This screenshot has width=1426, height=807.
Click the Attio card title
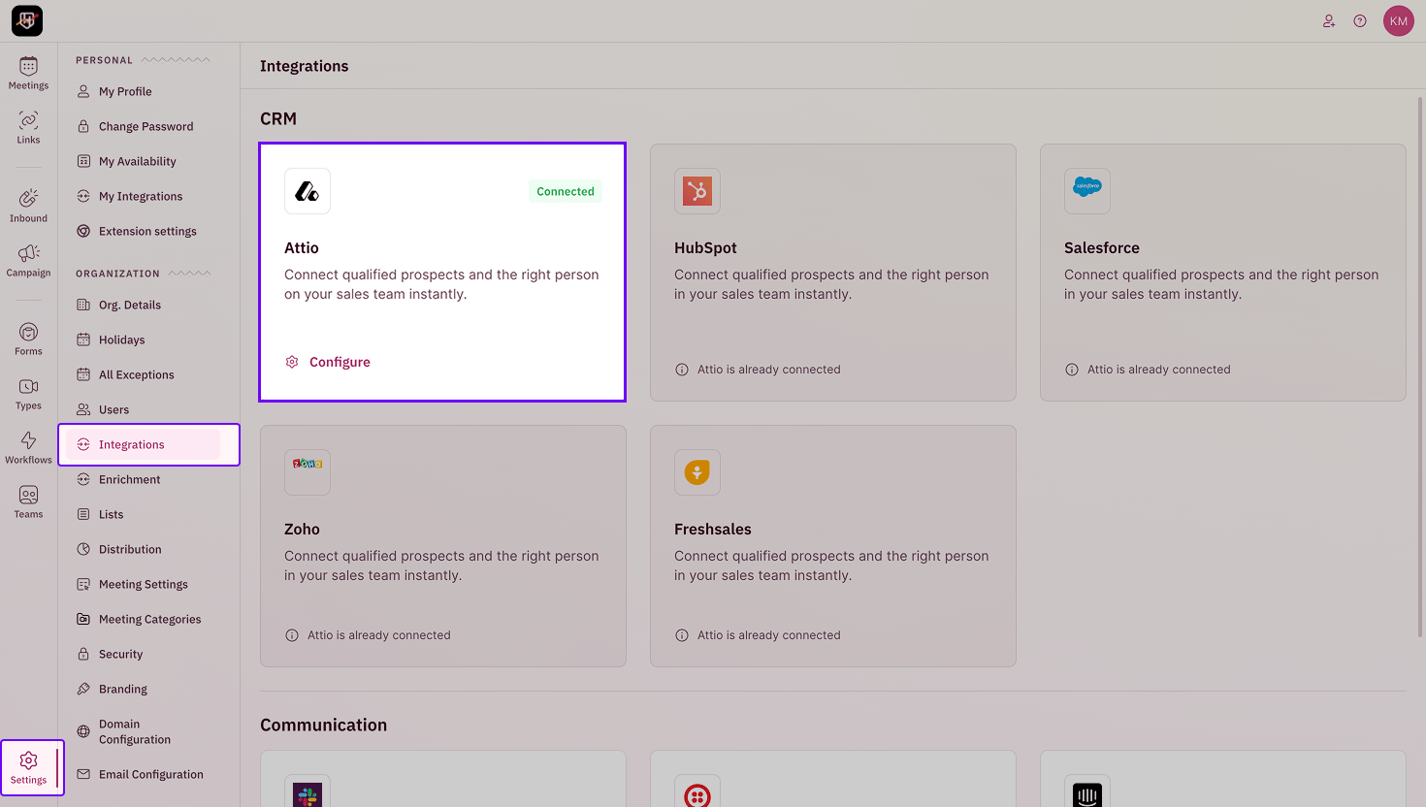[301, 248]
